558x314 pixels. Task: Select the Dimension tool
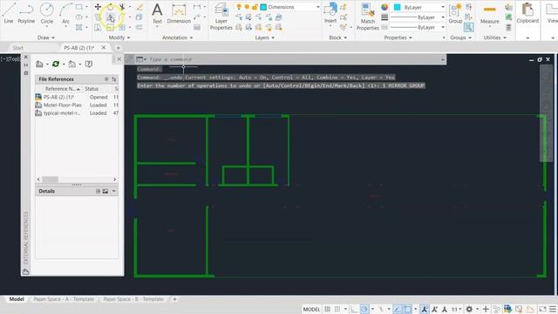[x=179, y=14]
